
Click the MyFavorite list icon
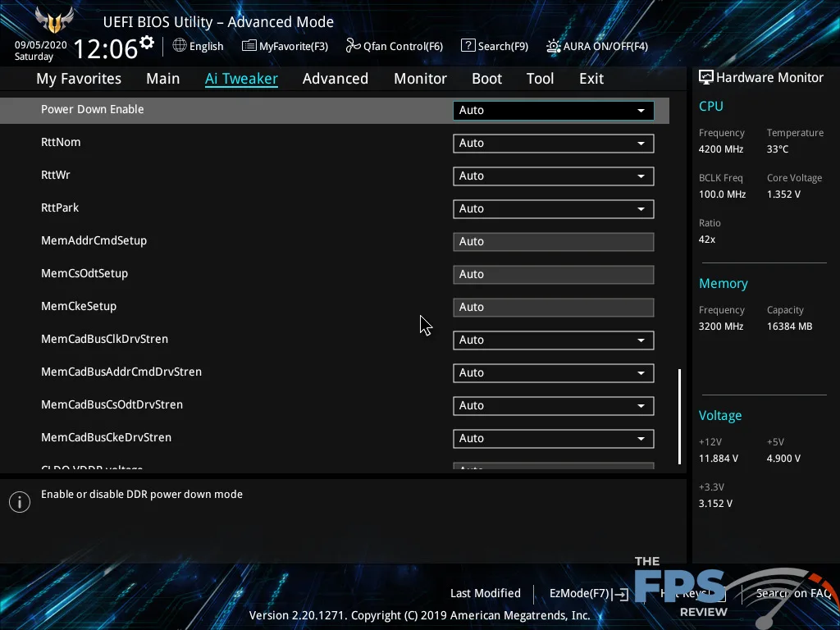tap(249, 46)
